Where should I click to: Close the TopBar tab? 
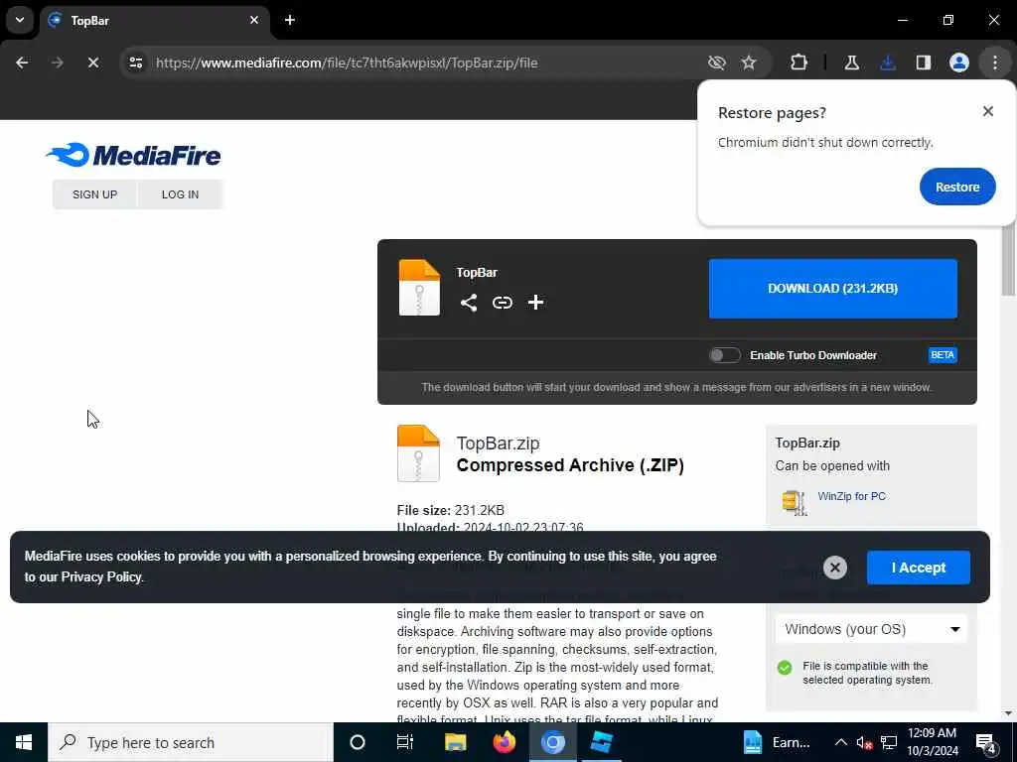click(x=254, y=20)
